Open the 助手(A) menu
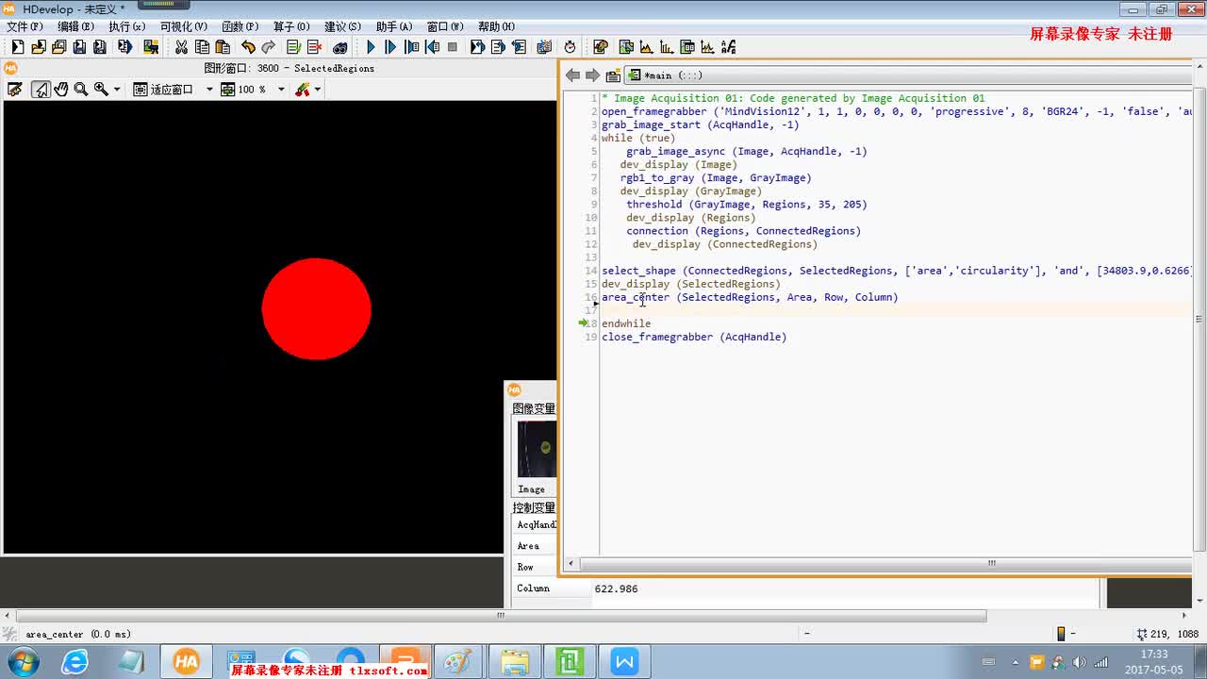Image resolution: width=1207 pixels, height=679 pixels. click(x=393, y=26)
